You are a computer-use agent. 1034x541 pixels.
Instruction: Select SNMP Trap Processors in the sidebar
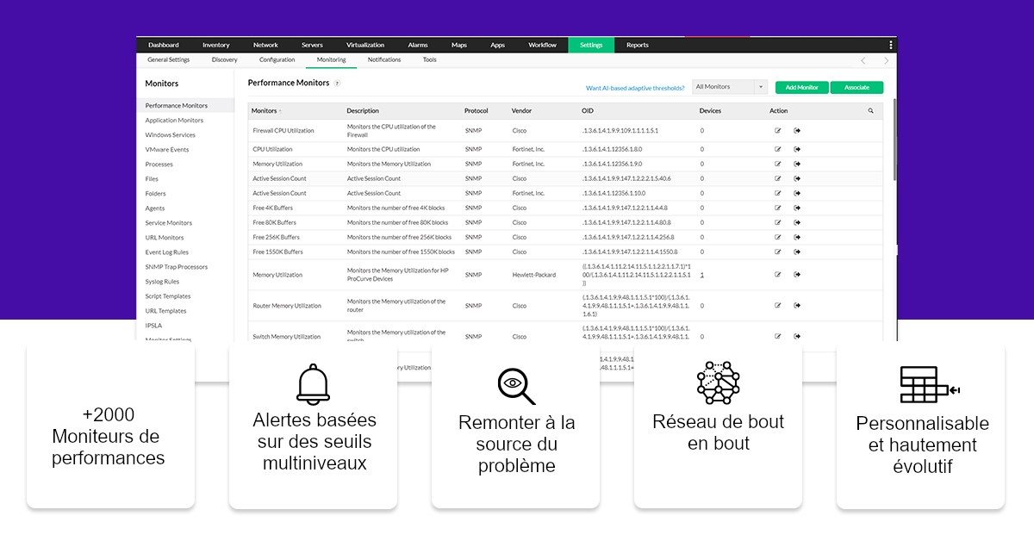[178, 266]
